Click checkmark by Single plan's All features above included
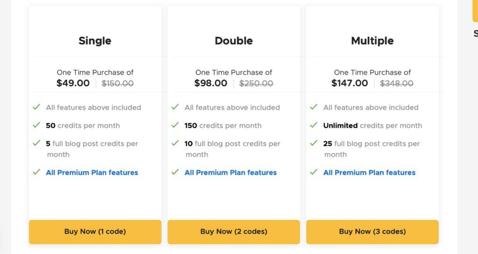This screenshot has height=254, width=478. 36,107
